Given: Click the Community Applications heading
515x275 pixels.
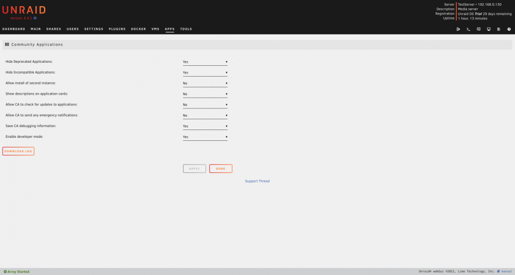Looking at the screenshot, I should 37,45.
